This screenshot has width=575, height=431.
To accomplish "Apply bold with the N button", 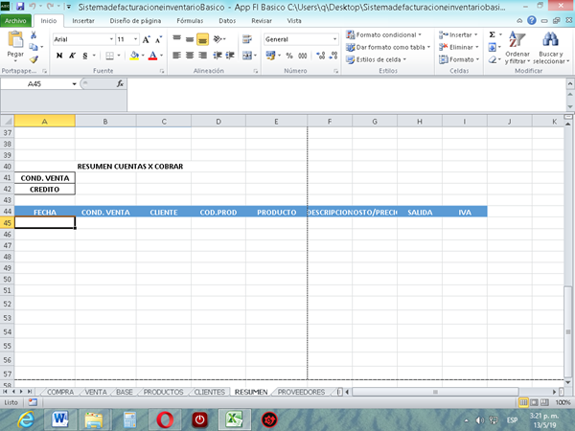I will tap(58, 56).
